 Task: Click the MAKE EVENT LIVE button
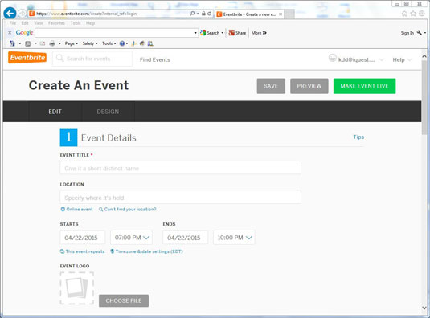pyautogui.click(x=364, y=86)
